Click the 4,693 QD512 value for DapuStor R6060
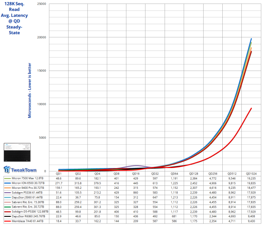The width and height of the screenshot is (263, 241). tap(232, 216)
